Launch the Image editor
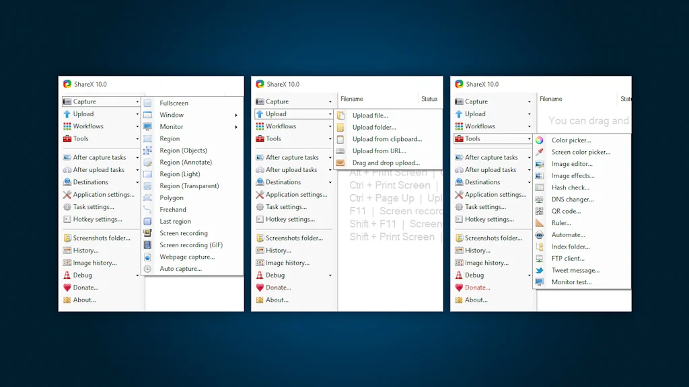 coord(573,163)
